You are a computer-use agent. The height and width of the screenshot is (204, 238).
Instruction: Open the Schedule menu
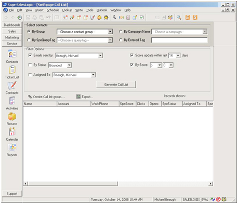(53, 10)
